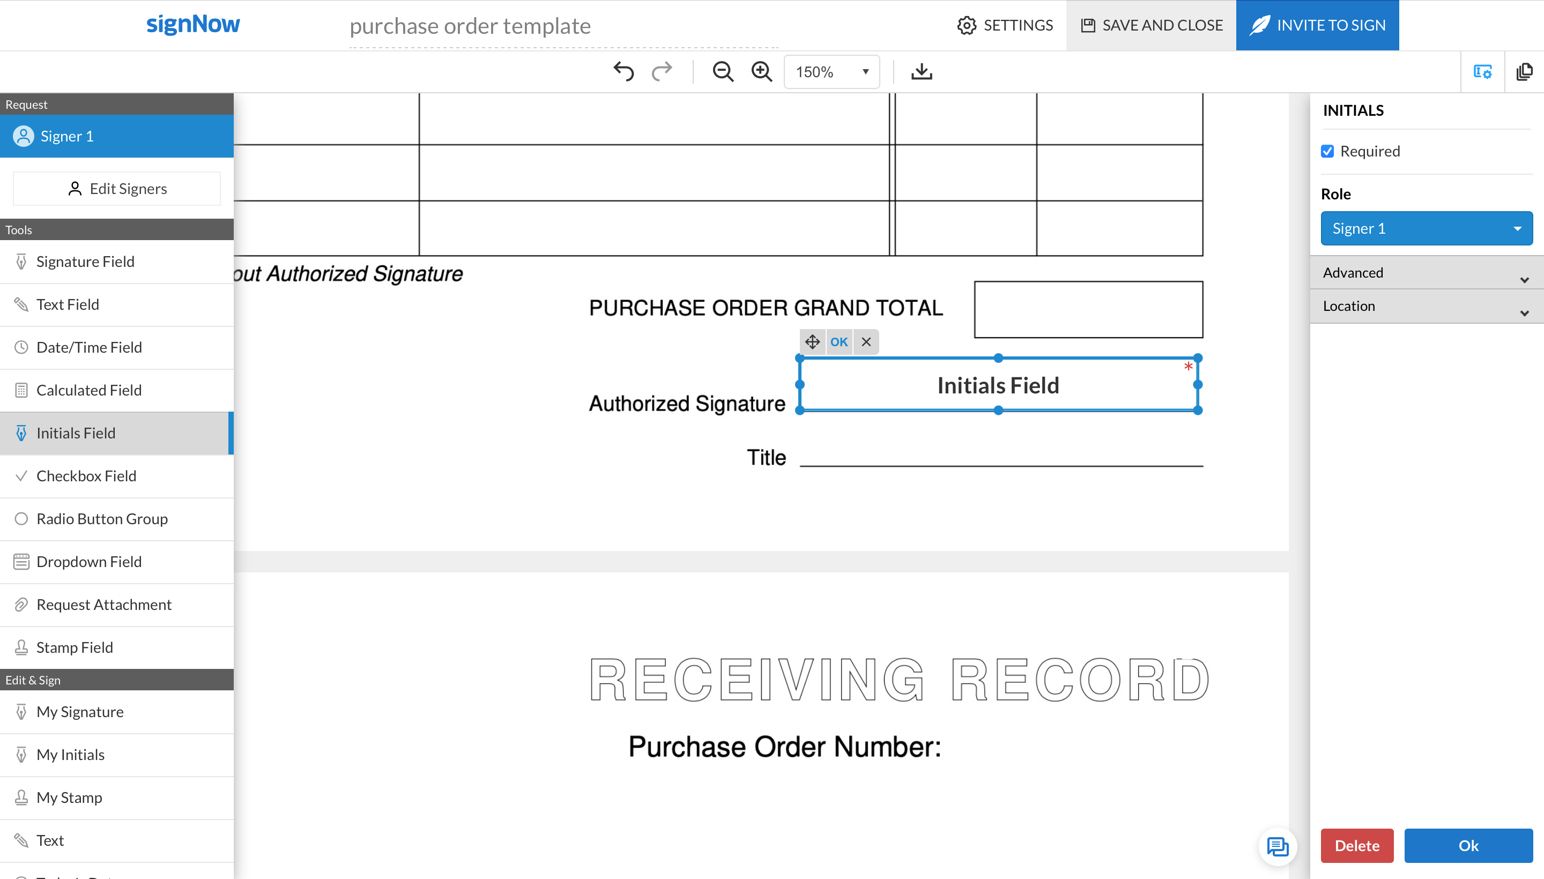The width and height of the screenshot is (1544, 879).
Task: Open the field settings panel icon
Action: (x=1482, y=72)
